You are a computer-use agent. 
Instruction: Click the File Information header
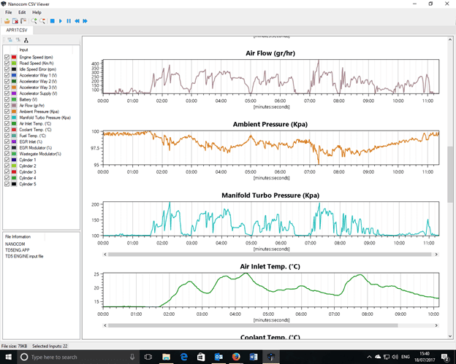(x=18, y=237)
